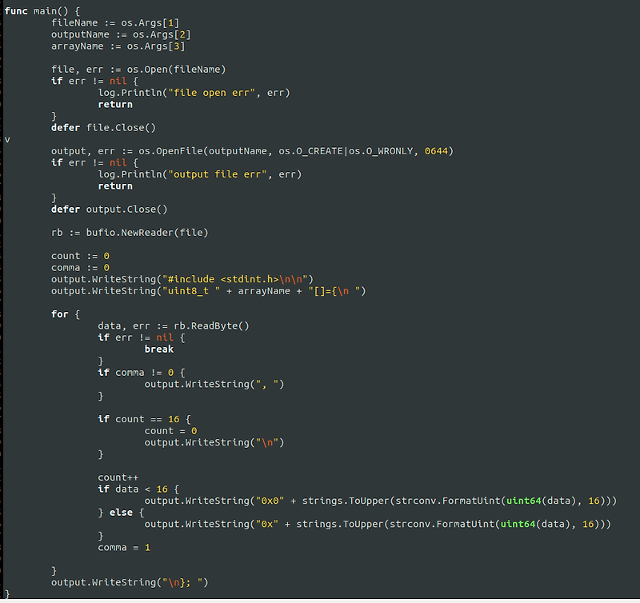The height and width of the screenshot is (603, 640).
Task: Click the first return statement
Action: coord(114,104)
